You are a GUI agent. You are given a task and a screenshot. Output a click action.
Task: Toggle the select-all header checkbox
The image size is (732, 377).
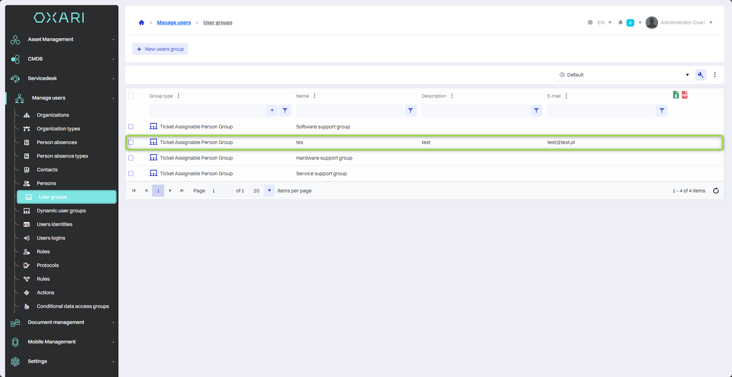(131, 96)
